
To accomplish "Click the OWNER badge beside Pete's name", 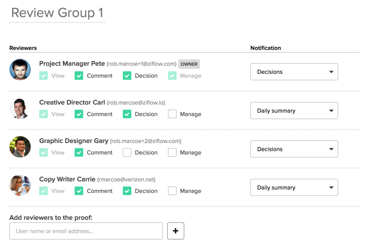I will 188,64.
